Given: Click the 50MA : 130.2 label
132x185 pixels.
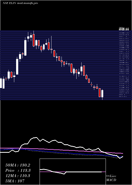Looking at the screenshot, I should [18, 165].
